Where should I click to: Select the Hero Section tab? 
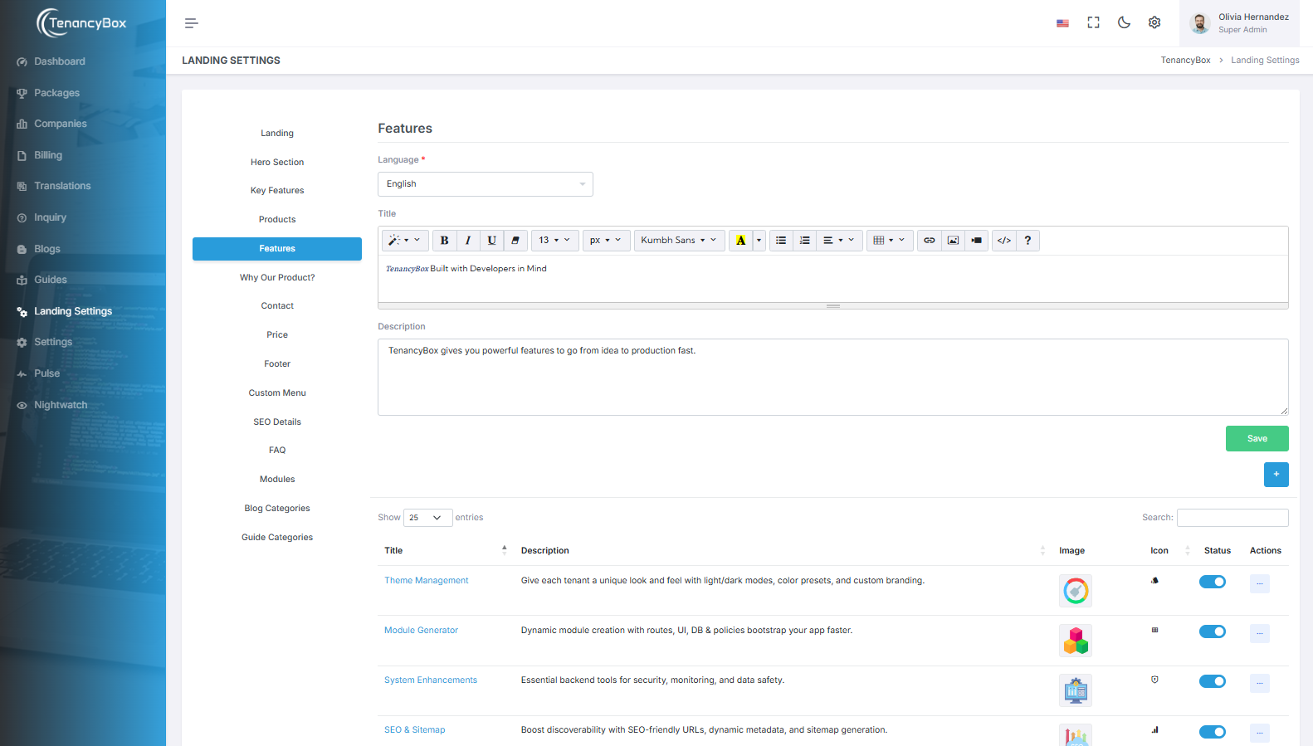pyautogui.click(x=277, y=162)
